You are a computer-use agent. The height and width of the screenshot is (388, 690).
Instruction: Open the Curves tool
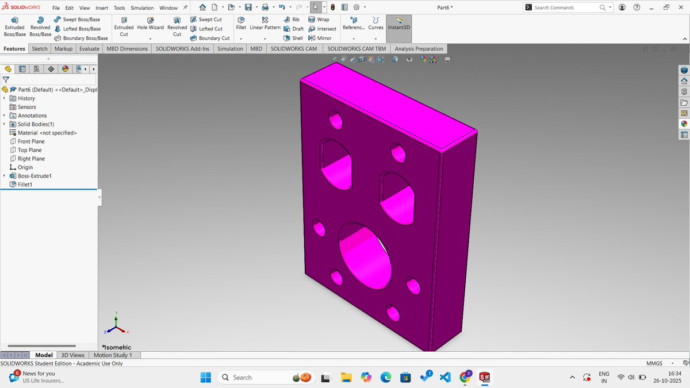(x=375, y=24)
